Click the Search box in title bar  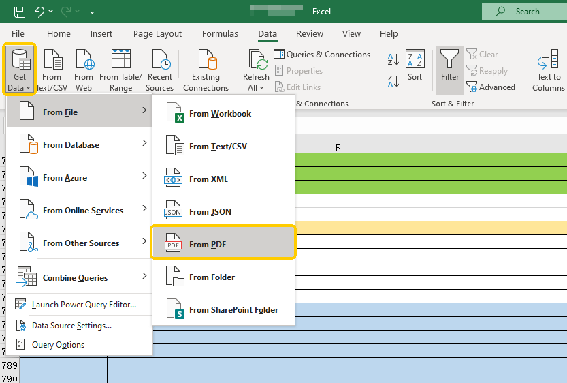524,12
